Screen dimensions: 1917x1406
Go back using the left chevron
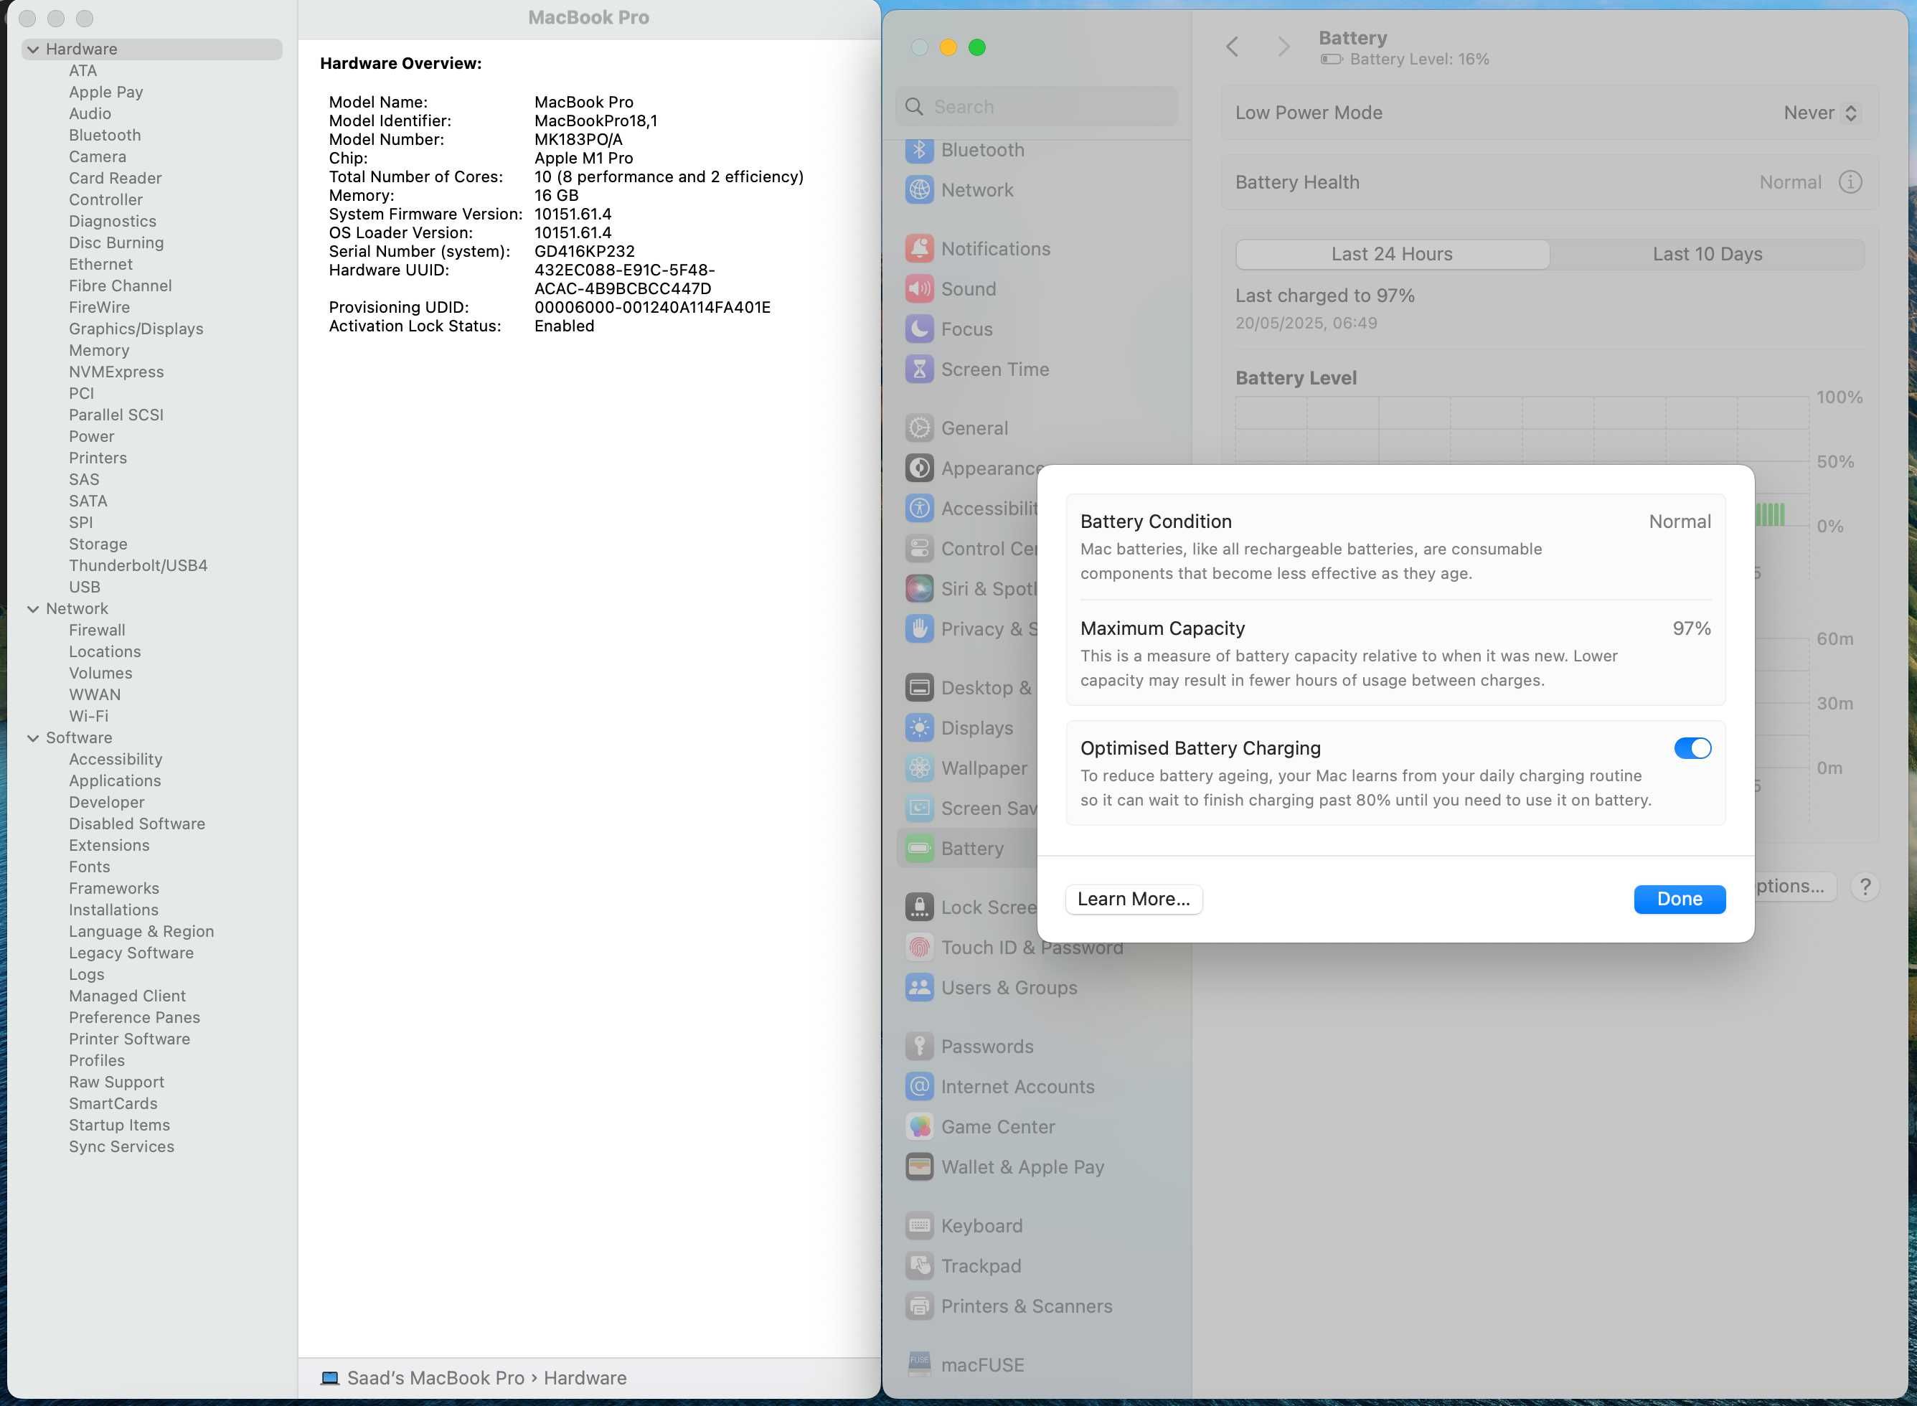click(x=1232, y=46)
